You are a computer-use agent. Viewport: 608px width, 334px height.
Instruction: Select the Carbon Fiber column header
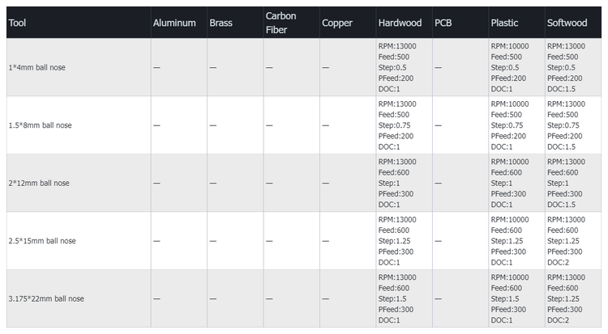pos(280,23)
